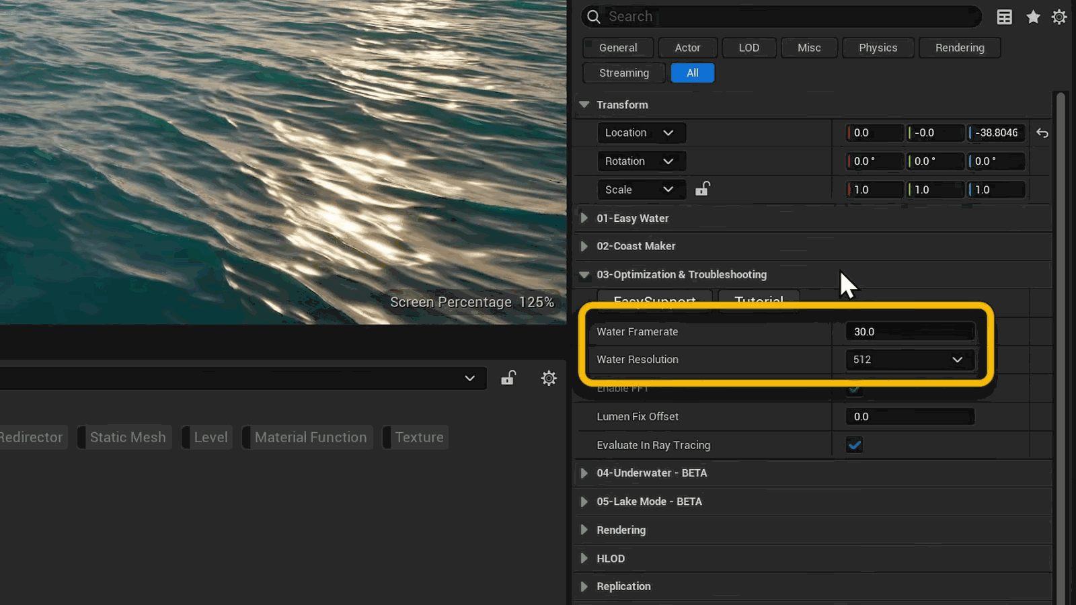Filter by Static Mesh asset type
Screen dimensions: 1076x605
point(124,437)
